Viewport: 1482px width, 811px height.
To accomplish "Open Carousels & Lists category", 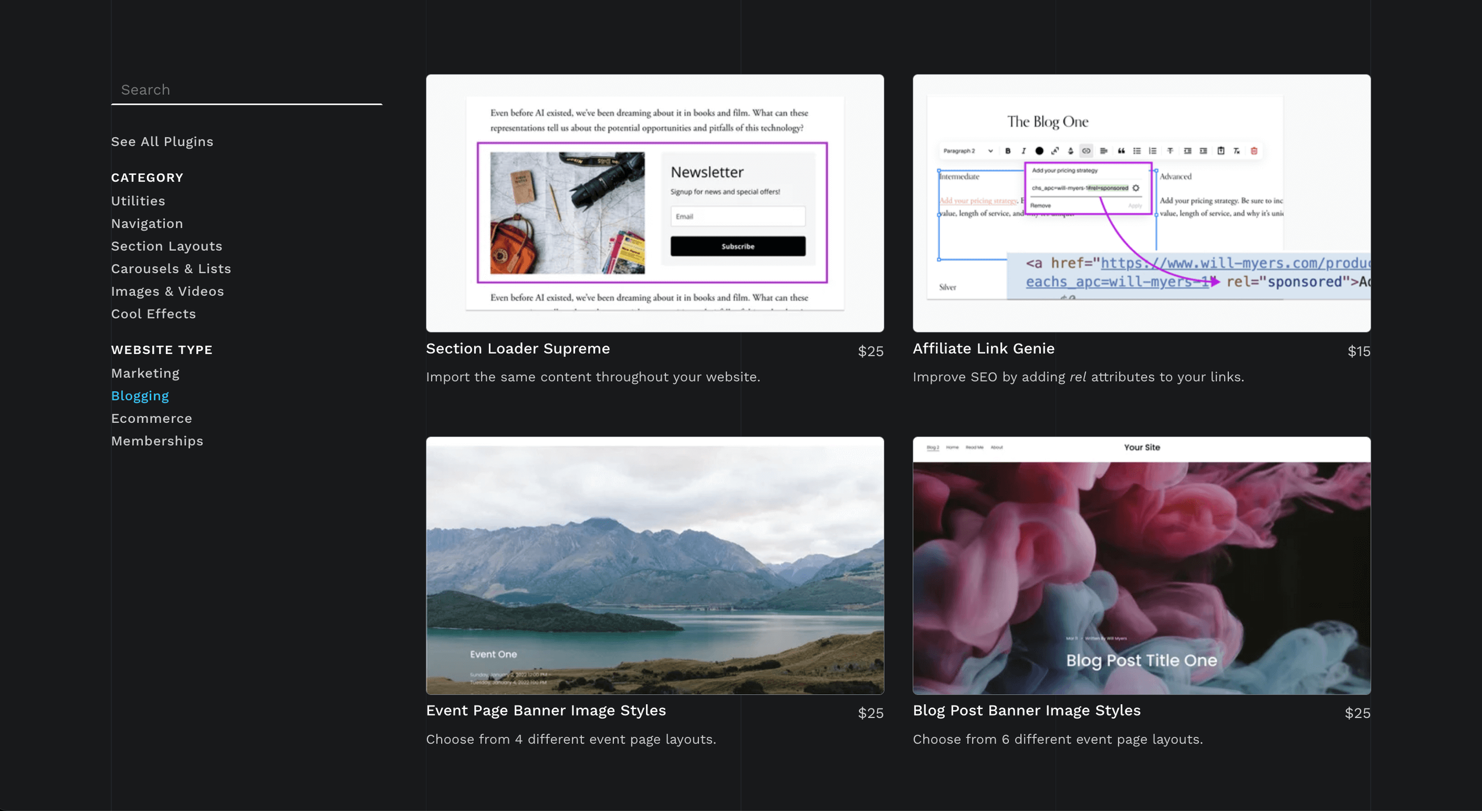I will [171, 269].
